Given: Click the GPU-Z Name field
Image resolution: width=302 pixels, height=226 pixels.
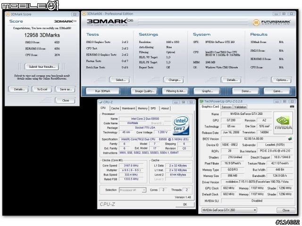Looking at the screenshot, I should [246, 114].
